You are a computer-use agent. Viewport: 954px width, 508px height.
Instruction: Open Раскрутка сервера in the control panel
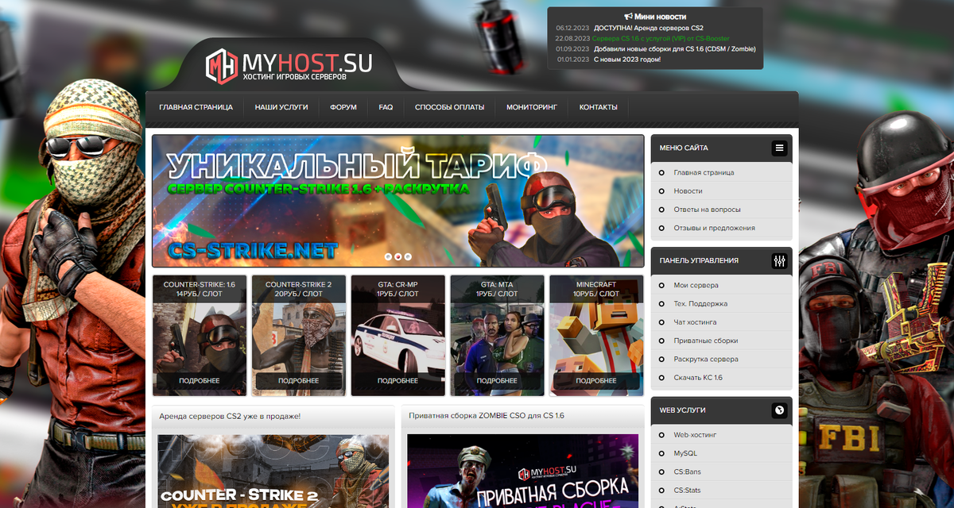(x=705, y=360)
